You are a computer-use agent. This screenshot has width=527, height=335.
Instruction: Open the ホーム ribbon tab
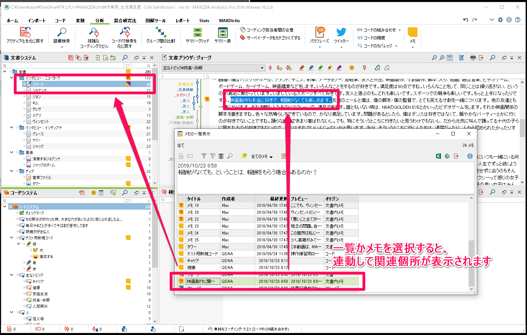(x=12, y=21)
